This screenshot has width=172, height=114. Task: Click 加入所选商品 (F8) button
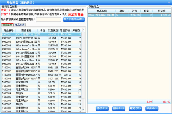pyautogui.click(x=74, y=19)
